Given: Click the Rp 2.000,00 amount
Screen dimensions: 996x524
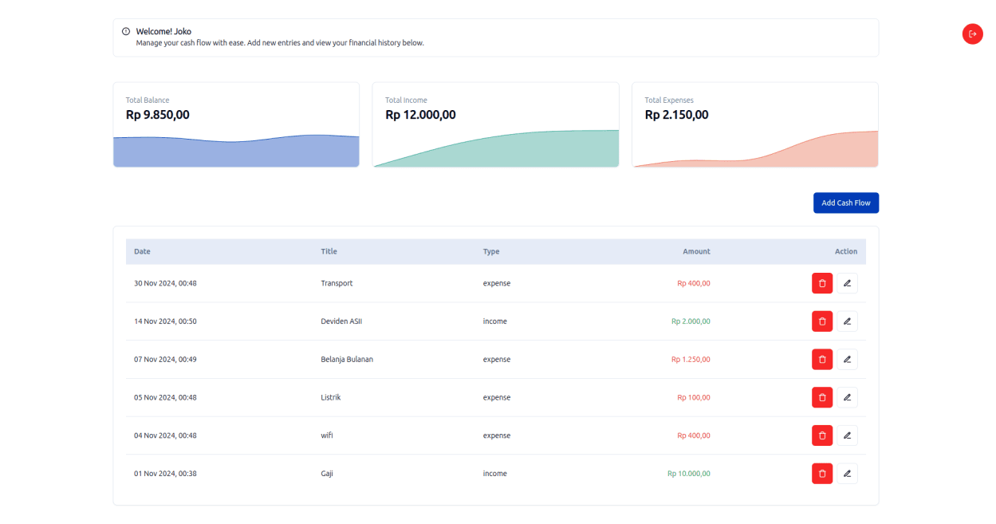Looking at the screenshot, I should coord(691,321).
